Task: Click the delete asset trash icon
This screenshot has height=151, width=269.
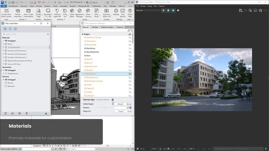Action: (x=26, y=113)
